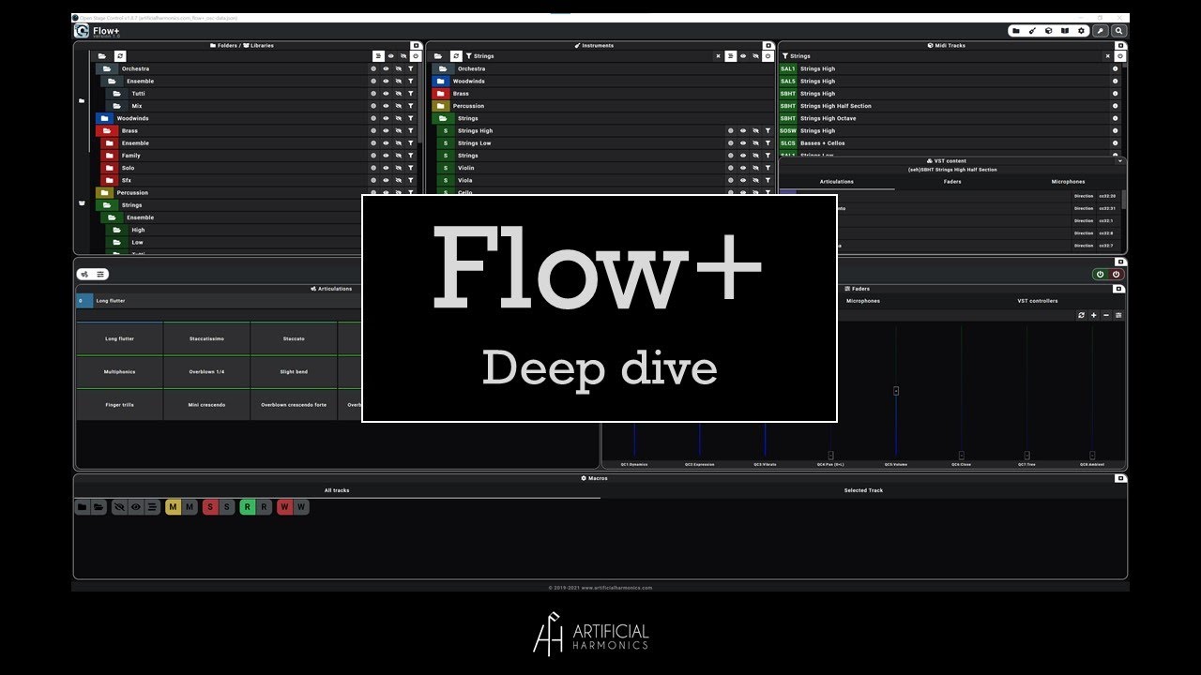Switch to Faders tab in VST content
Viewport: 1201px width, 675px height.
(952, 182)
